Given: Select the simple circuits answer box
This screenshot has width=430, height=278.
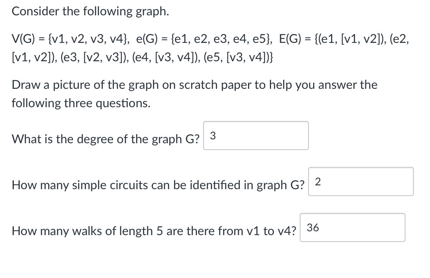Looking at the screenshot, I should 361,182.
